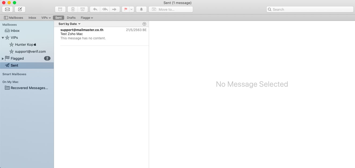Image resolution: width=355 pixels, height=168 pixels.
Task: Click the Get Mail envelope icon
Action: [7, 9]
